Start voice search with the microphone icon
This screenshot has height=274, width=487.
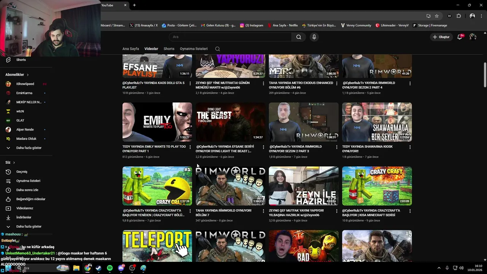pos(314,37)
